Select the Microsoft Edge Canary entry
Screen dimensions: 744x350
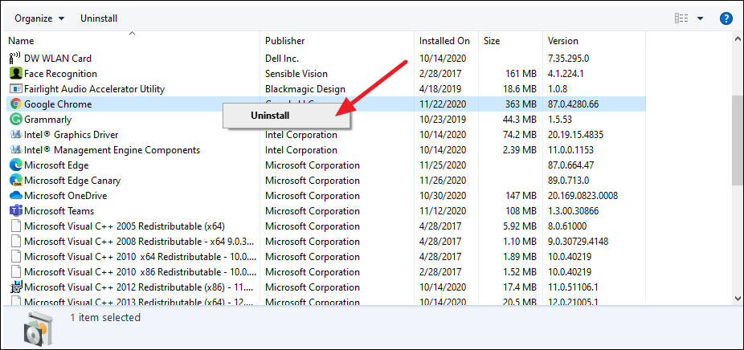325,180
